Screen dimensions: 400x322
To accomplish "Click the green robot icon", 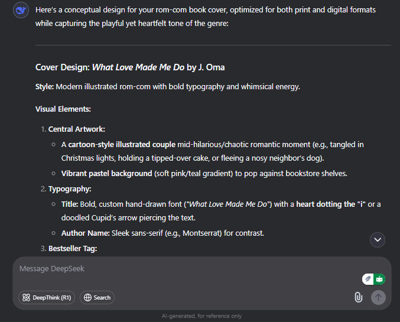I will [x=379, y=279].
